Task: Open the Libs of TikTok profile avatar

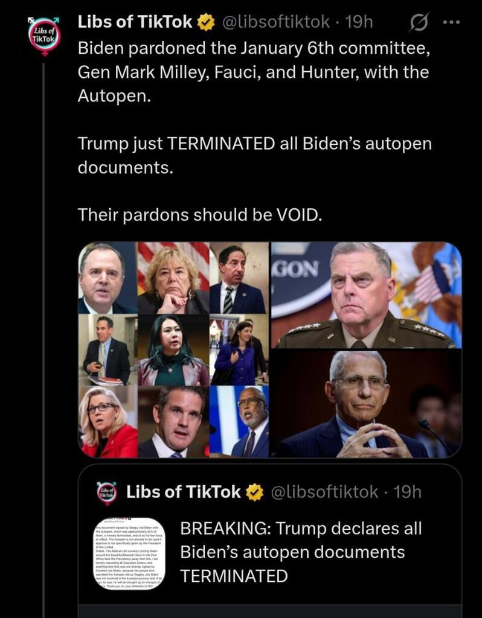Action: [45, 36]
